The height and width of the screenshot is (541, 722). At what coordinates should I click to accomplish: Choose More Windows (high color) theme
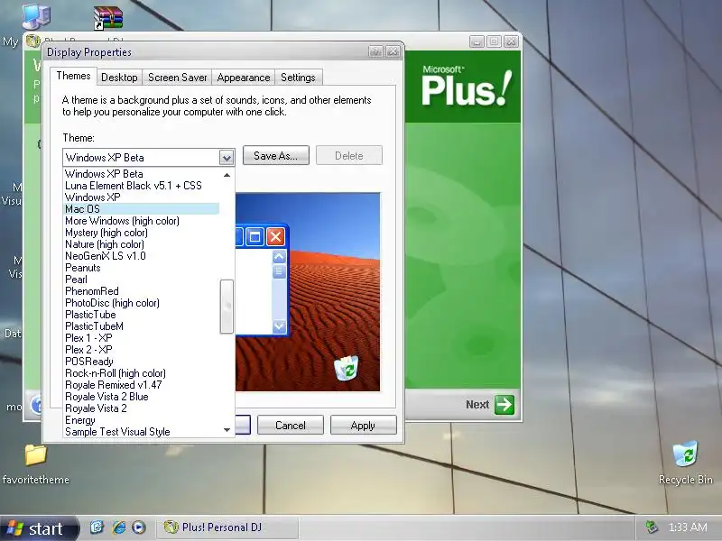pos(141,221)
